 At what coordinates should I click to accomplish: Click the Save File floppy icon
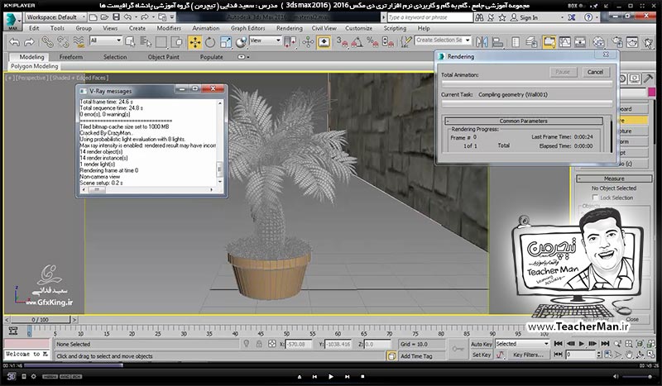click(116, 17)
